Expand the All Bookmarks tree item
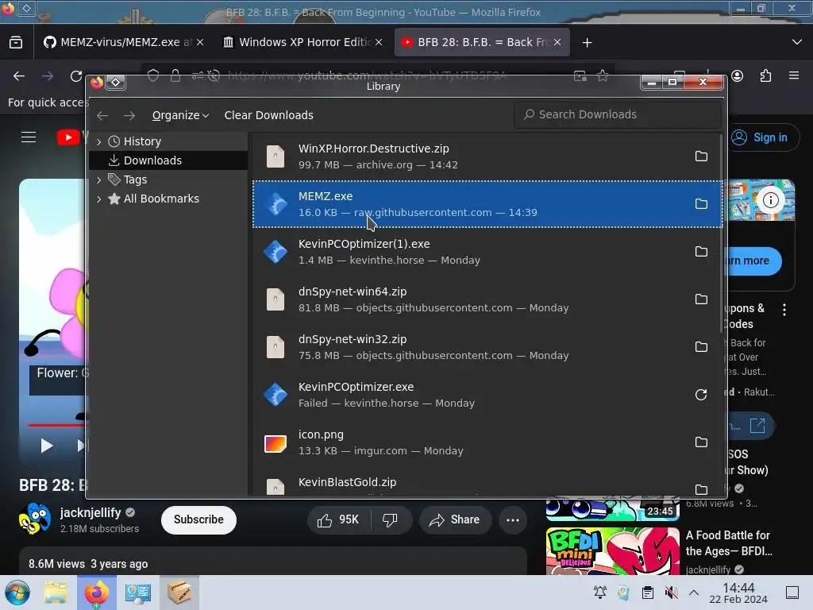Image resolution: width=813 pixels, height=610 pixels. point(99,199)
